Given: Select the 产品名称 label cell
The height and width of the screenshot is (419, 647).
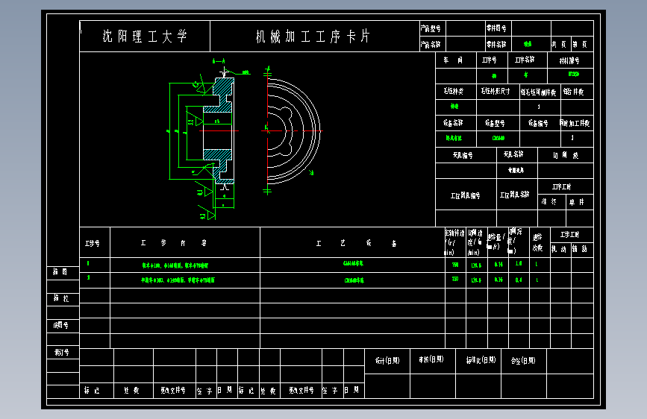Looking at the screenshot, I should point(432,44).
